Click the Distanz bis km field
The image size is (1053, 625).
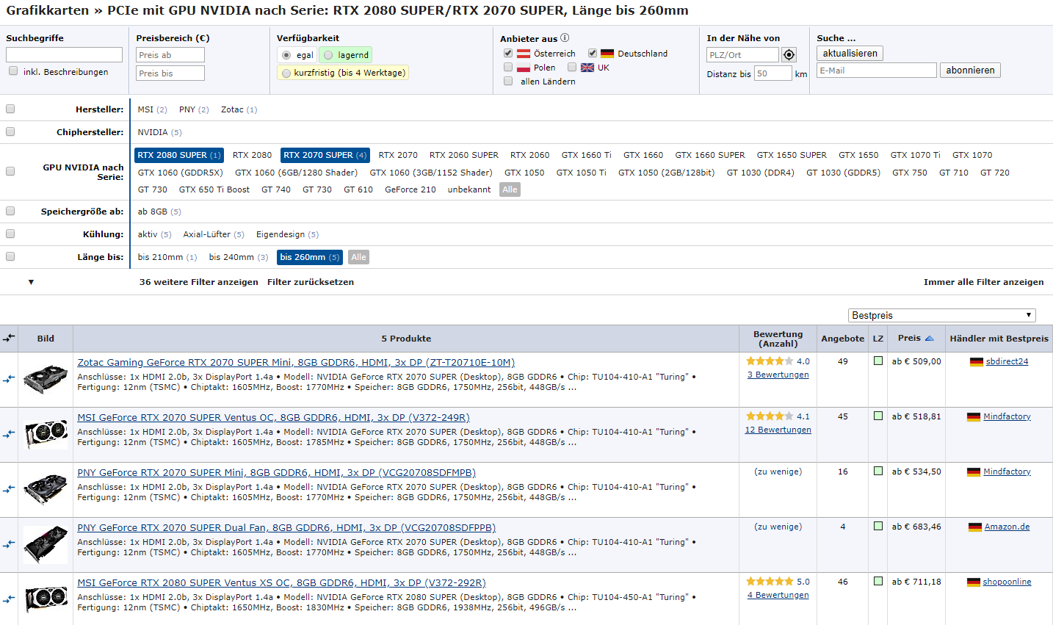click(x=773, y=73)
